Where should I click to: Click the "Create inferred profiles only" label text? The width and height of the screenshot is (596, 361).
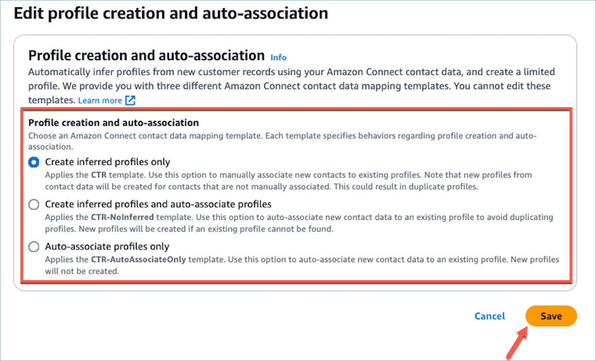click(108, 162)
